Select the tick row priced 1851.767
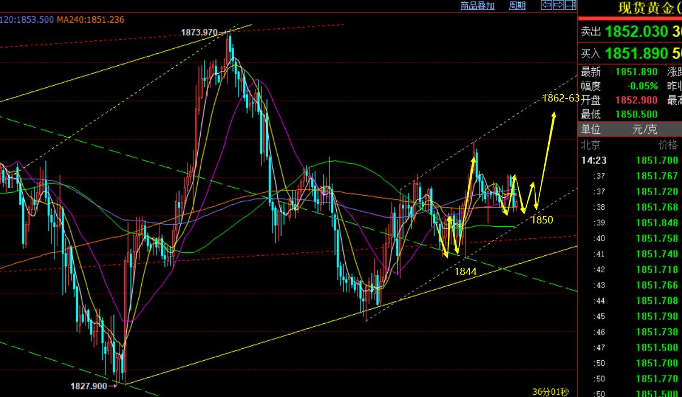The width and height of the screenshot is (682, 397). (630, 176)
